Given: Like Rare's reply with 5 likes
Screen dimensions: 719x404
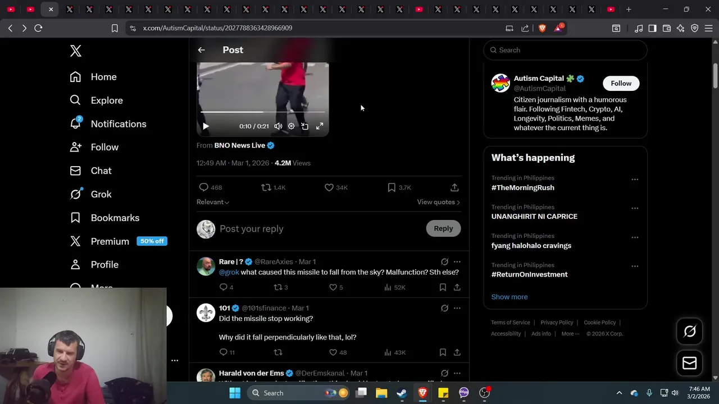Looking at the screenshot, I should coord(336,287).
